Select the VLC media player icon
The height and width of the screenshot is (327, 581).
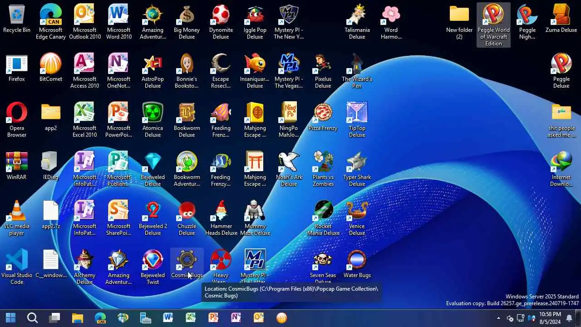(17, 218)
